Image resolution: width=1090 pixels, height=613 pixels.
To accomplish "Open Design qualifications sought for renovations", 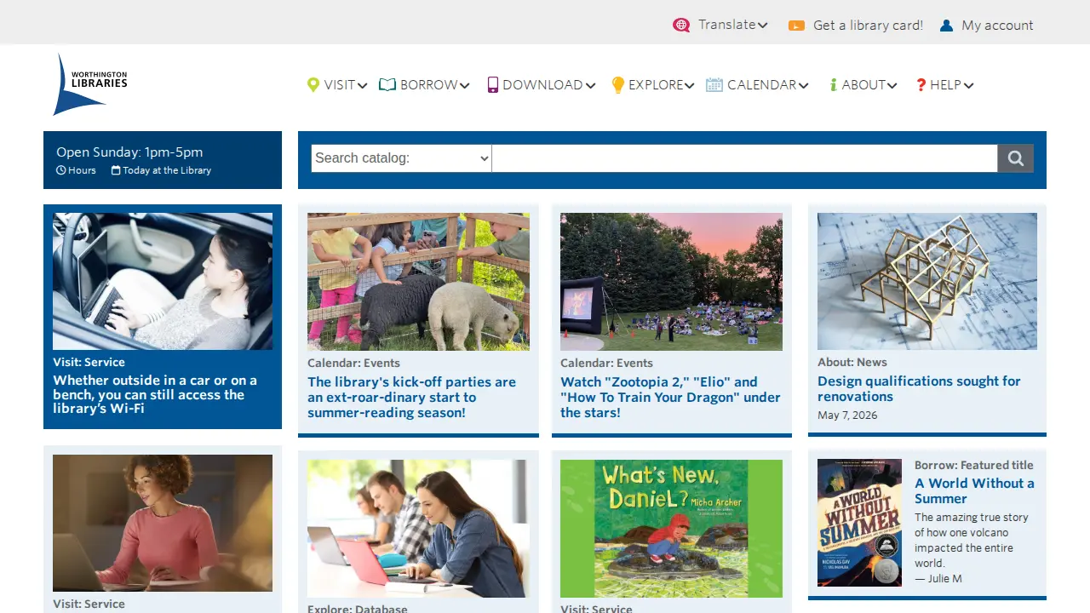I will pos(919,389).
